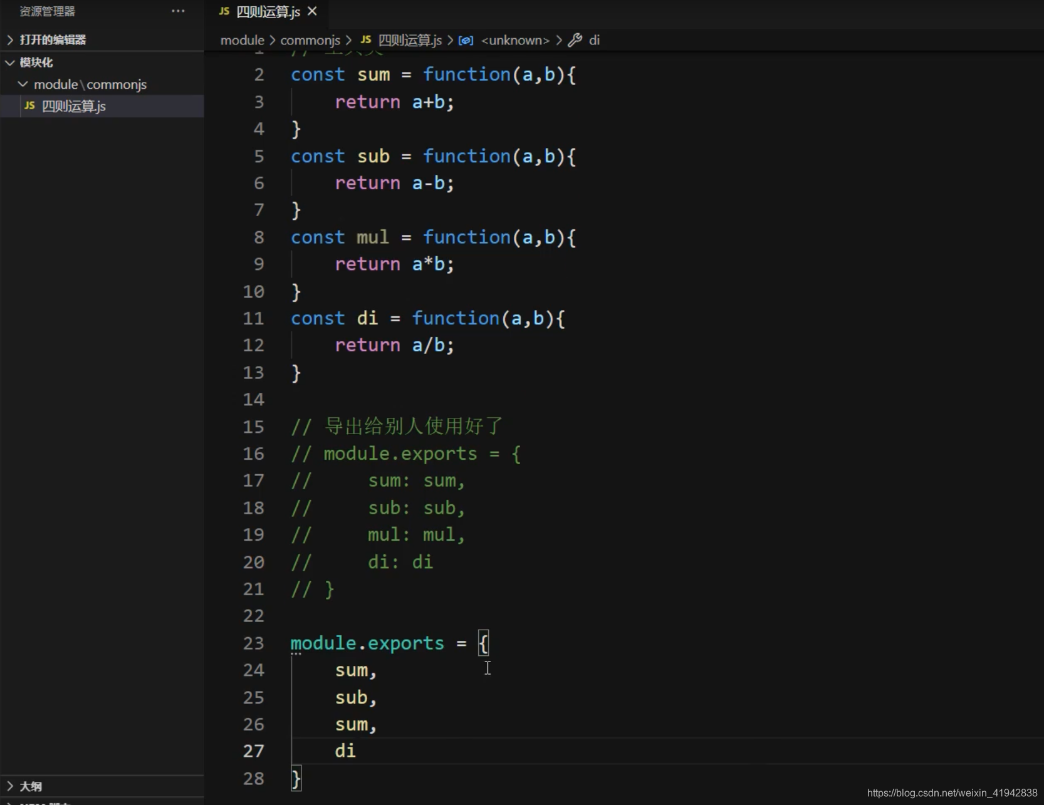Open the explorer more actions ellipsis

[178, 11]
